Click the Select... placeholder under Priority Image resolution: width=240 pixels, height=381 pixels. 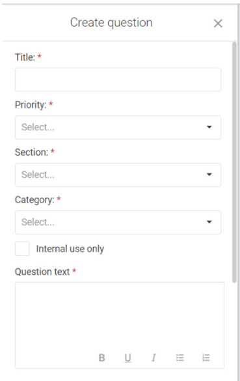[x=38, y=127]
